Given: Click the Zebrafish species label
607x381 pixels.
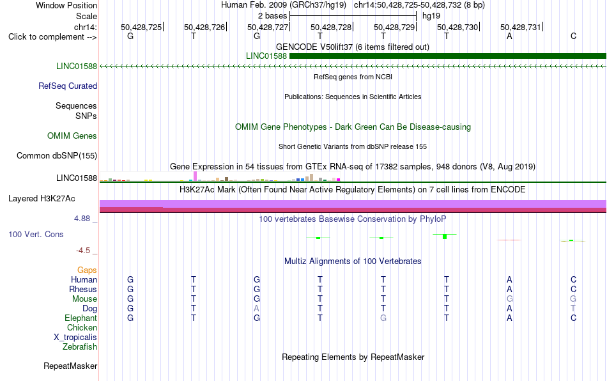Looking at the screenshot, I should 80,347.
